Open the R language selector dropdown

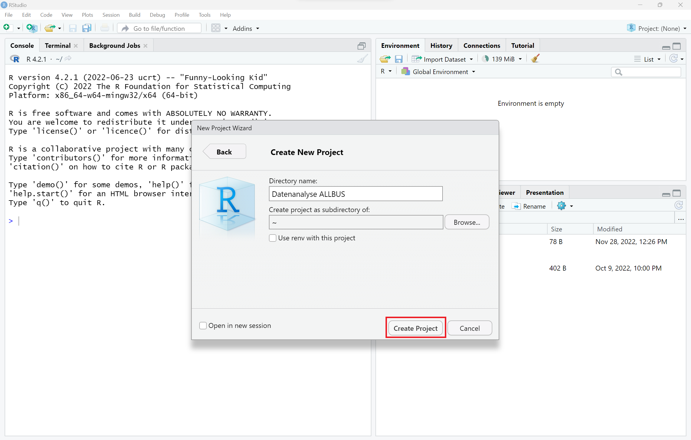(x=386, y=71)
